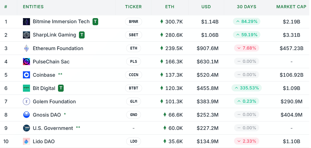The image size is (311, 148).
Task: Click the Bitmine Immersion Tech logo icon
Action: (x=26, y=22)
